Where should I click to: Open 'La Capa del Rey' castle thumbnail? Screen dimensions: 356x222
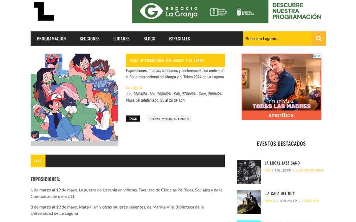[x=249, y=202]
